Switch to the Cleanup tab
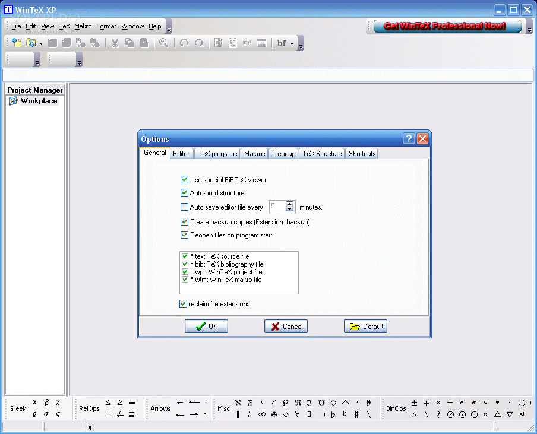Image resolution: width=537 pixels, height=434 pixels. 283,153
